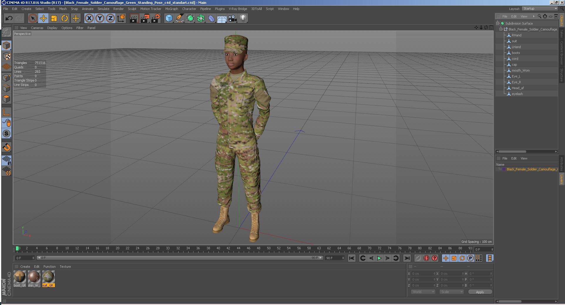This screenshot has width=565, height=305.
Task: Go to start of animation
Action: click(x=352, y=258)
